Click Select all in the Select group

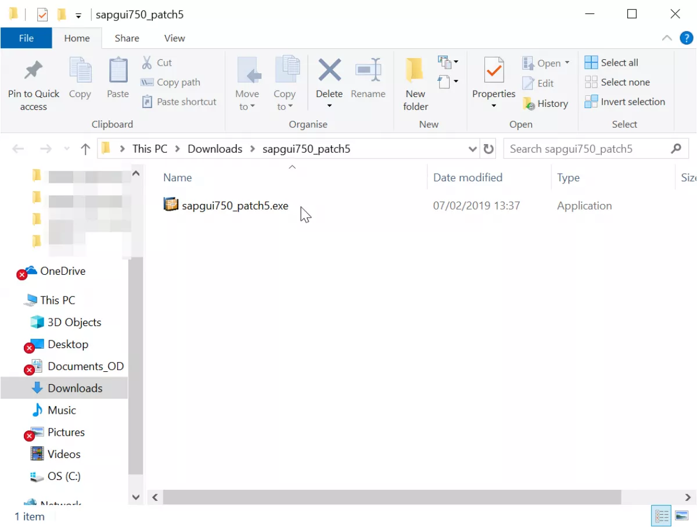click(x=611, y=63)
